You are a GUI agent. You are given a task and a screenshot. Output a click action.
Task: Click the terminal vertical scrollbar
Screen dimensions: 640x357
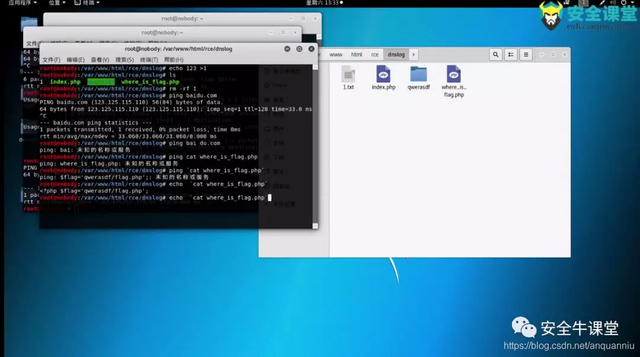pos(315,146)
